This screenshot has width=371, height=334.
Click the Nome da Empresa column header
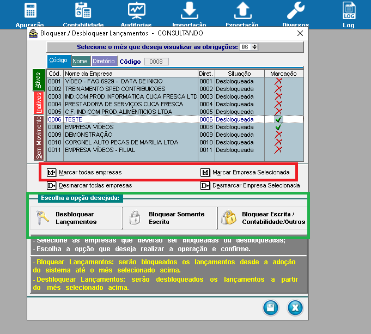[x=131, y=74]
